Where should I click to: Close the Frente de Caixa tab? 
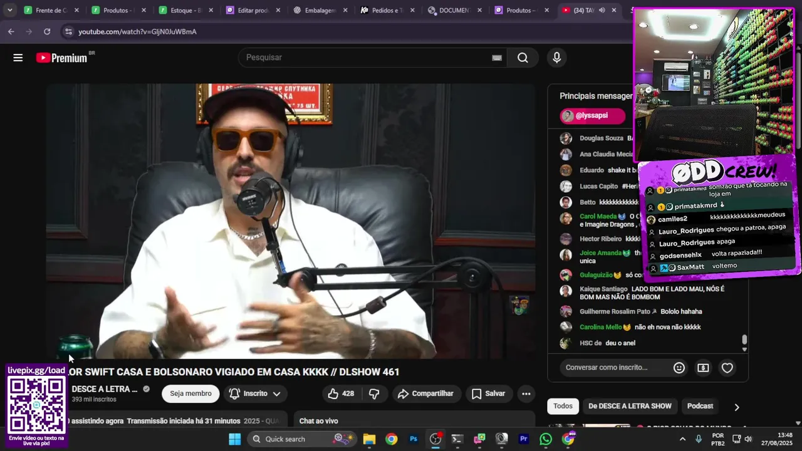tap(76, 10)
